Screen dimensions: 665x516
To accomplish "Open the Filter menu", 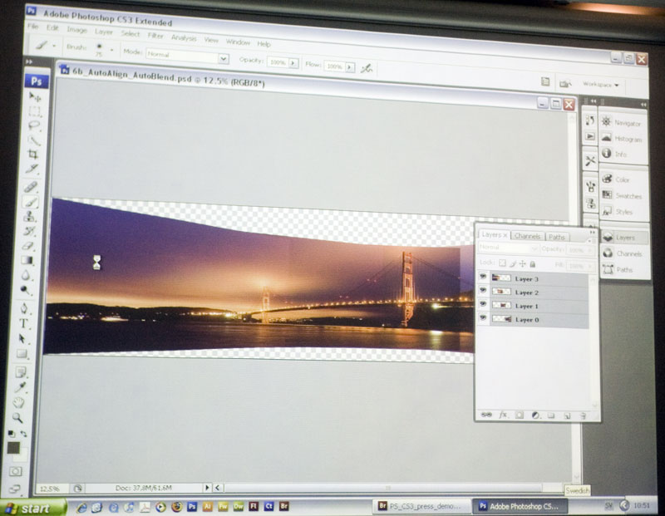I will [155, 35].
